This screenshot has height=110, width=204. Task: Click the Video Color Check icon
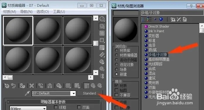coord(102,48)
